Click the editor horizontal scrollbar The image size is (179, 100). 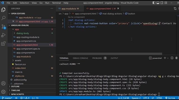pos(115,54)
